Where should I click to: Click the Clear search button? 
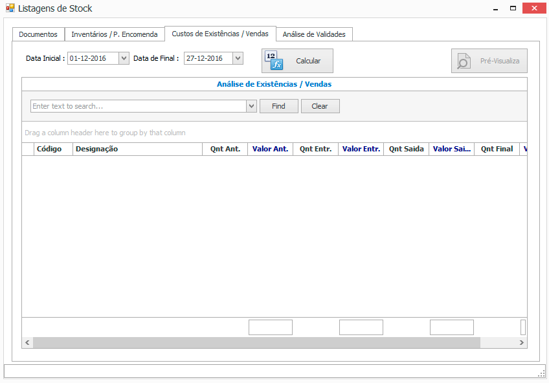[320, 106]
